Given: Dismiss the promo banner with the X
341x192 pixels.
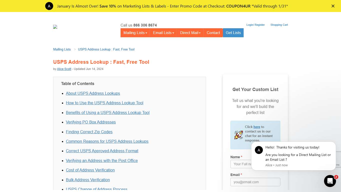Looking at the screenshot, I should 333,6.
